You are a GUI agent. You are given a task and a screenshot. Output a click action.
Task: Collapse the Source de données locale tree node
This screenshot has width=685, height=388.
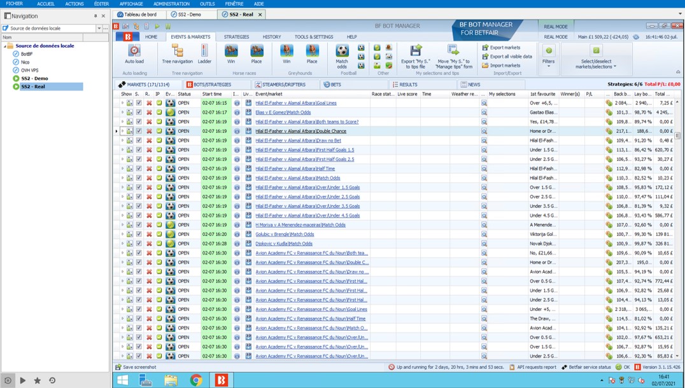(5, 46)
